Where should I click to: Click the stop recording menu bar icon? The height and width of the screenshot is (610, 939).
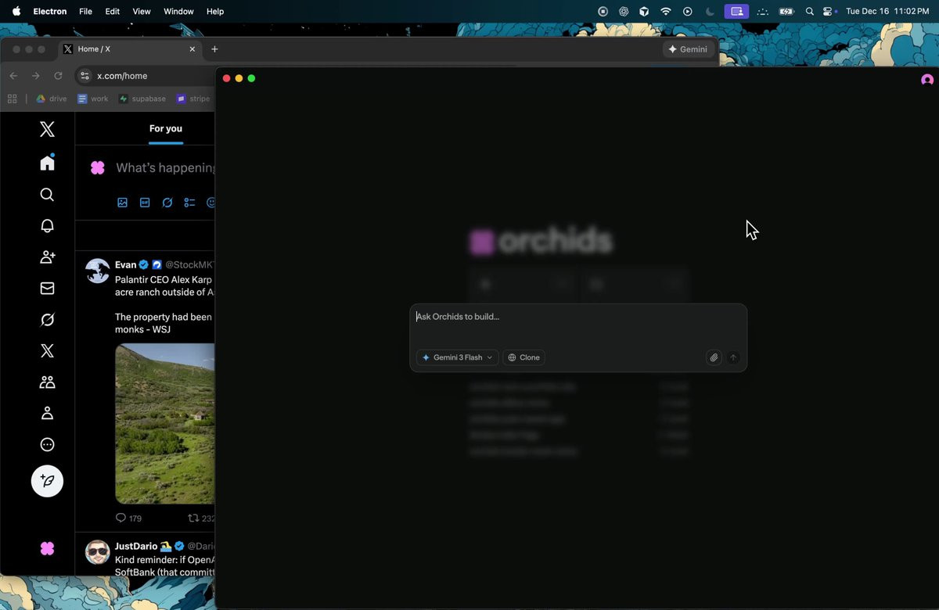[603, 12]
